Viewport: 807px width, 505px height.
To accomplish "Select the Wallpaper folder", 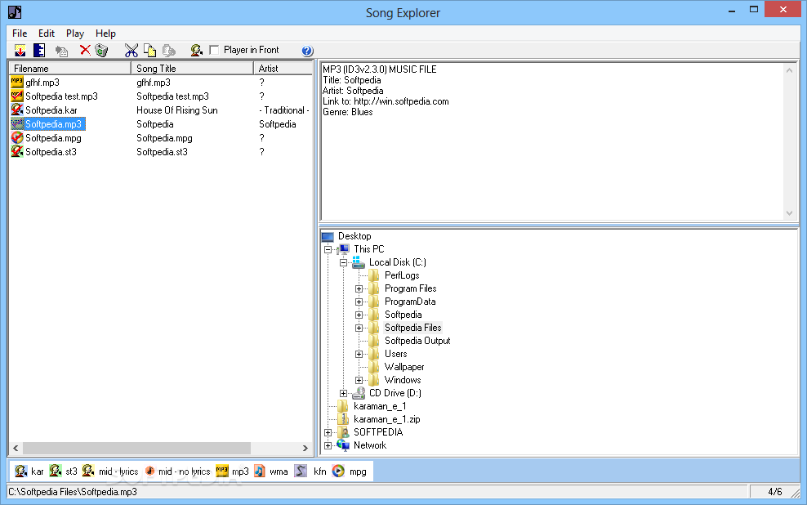I will pyautogui.click(x=404, y=367).
